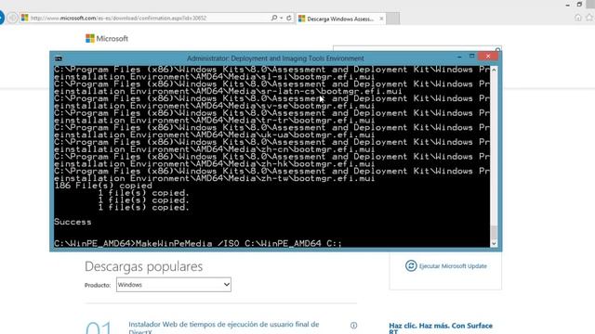Click the refresh page icon
The image size is (595, 334).
[x=289, y=18]
